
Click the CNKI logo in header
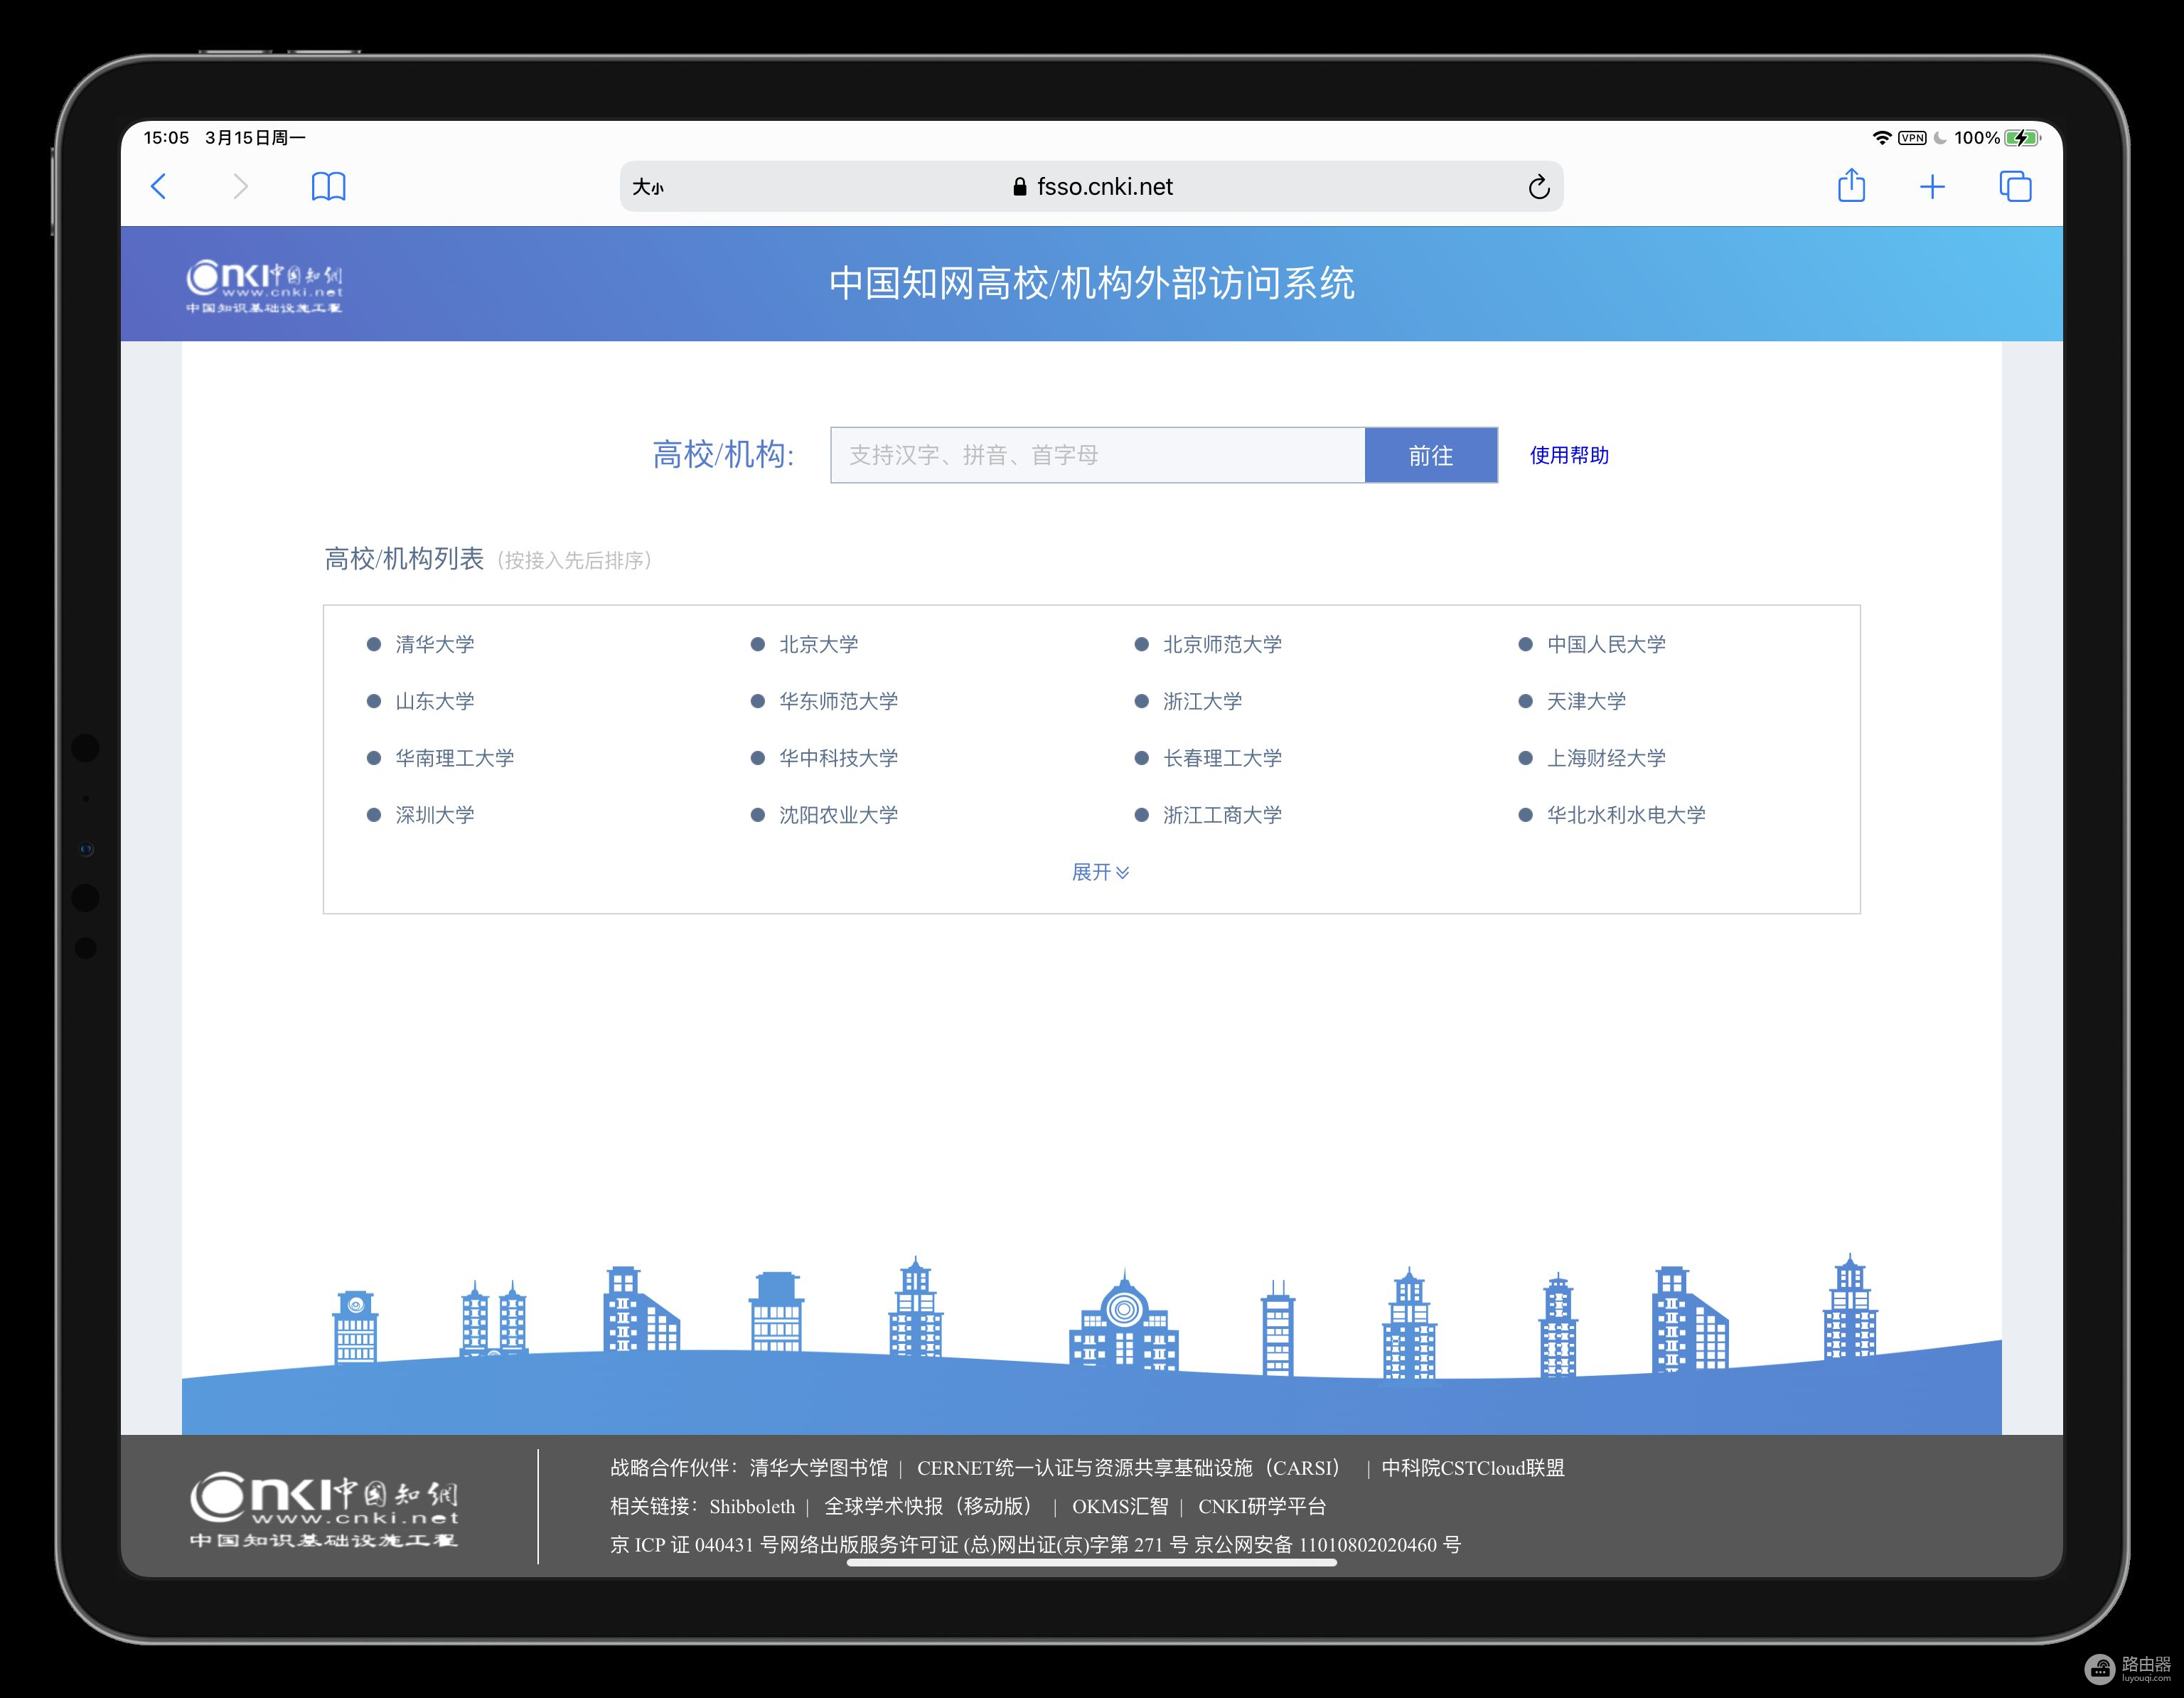(264, 286)
